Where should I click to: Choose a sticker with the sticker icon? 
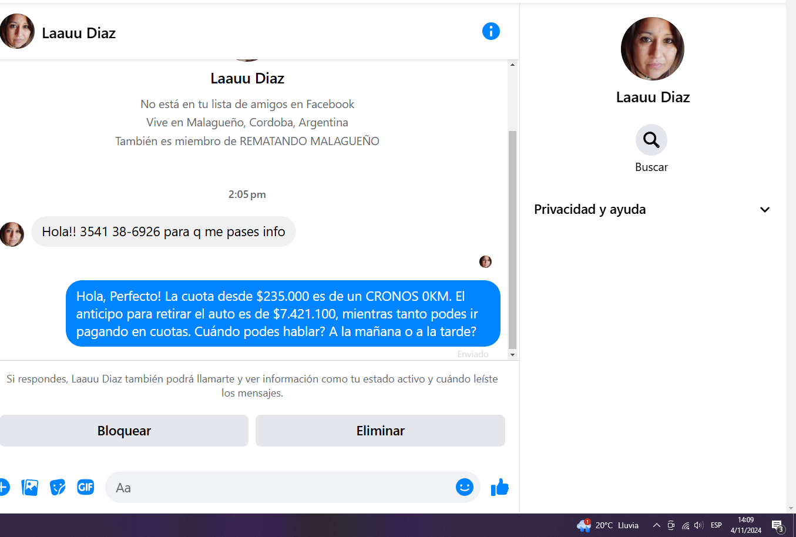point(58,487)
